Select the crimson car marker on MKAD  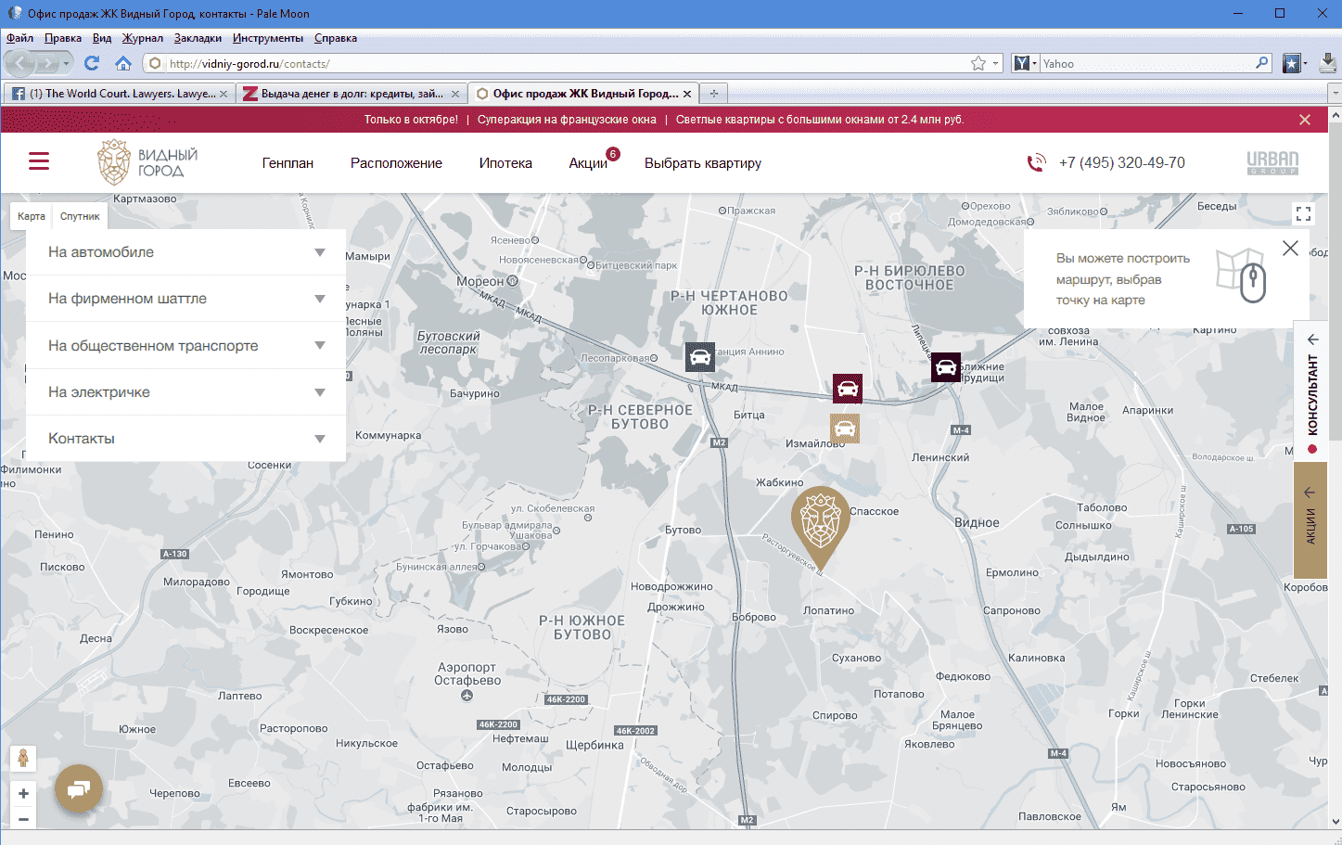pos(848,389)
